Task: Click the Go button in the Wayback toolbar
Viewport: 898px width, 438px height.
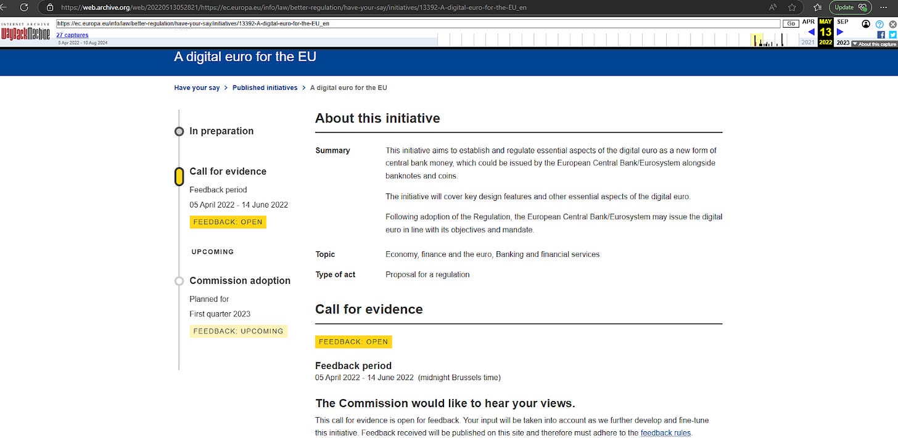Action: tap(791, 23)
